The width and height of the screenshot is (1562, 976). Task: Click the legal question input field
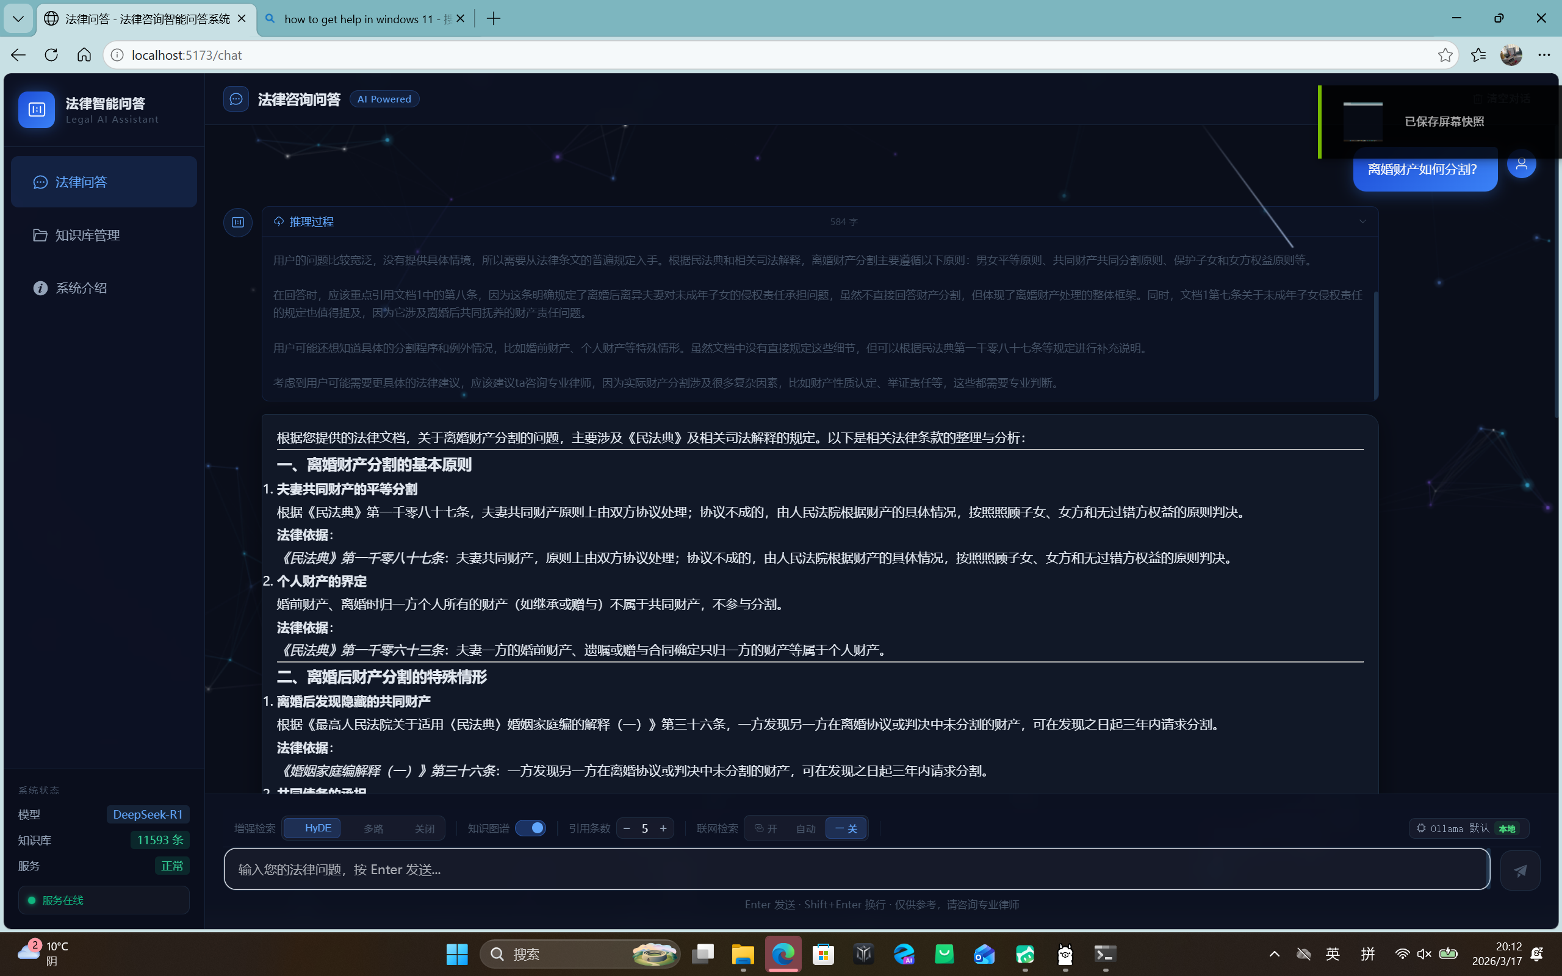(856, 869)
